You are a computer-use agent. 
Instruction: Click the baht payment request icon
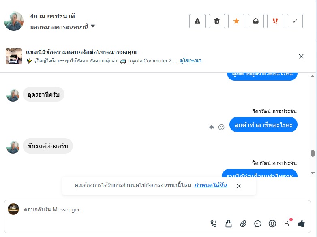coord(287,223)
